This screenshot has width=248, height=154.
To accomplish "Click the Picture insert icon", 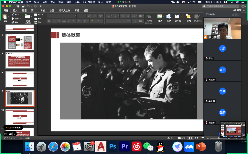I will click(160, 17).
